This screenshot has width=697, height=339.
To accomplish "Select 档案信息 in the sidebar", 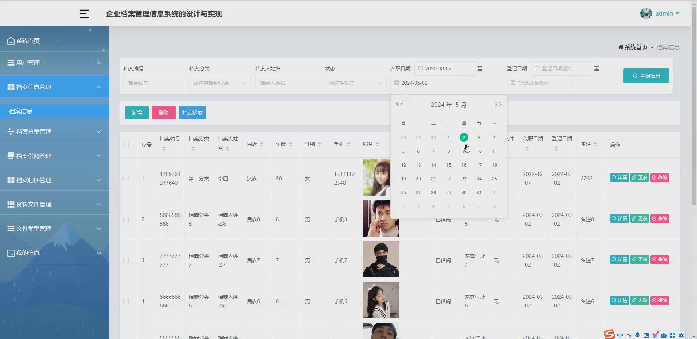I will pos(21,111).
